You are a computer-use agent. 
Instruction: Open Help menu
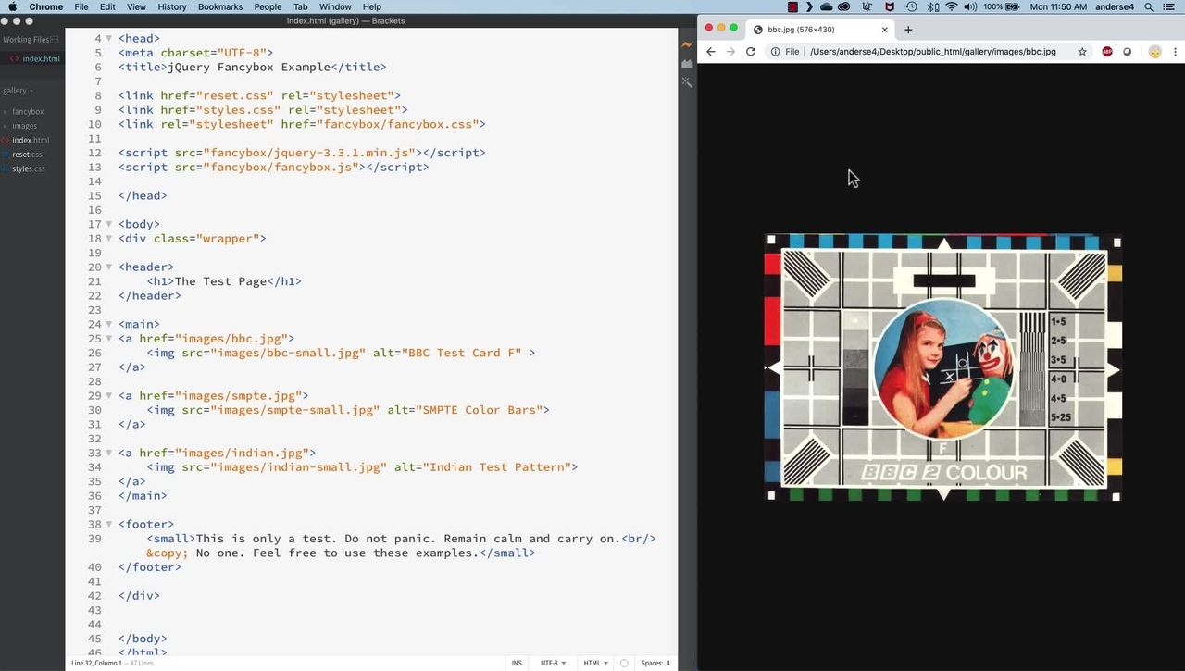tap(372, 6)
